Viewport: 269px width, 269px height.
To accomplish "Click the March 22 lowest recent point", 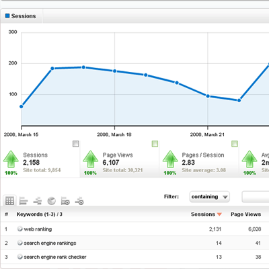I will [239, 100].
